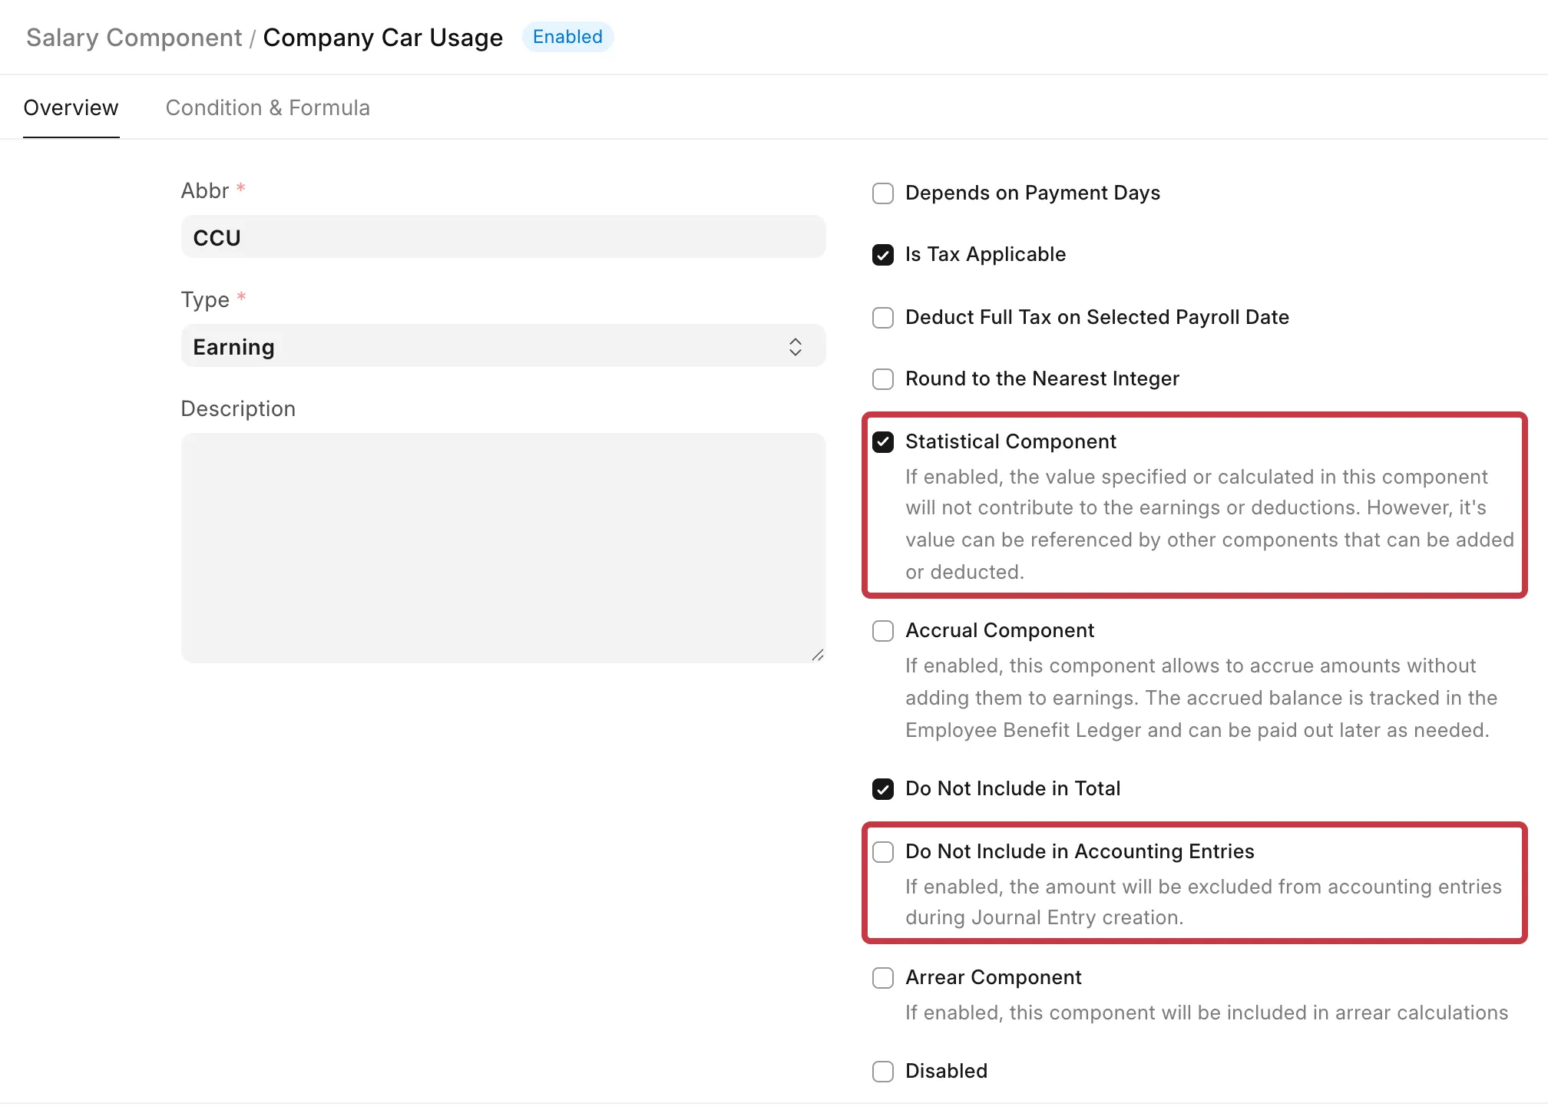The image size is (1548, 1110).
Task: Open the Salary Component breadcrumb link
Action: [x=134, y=38]
